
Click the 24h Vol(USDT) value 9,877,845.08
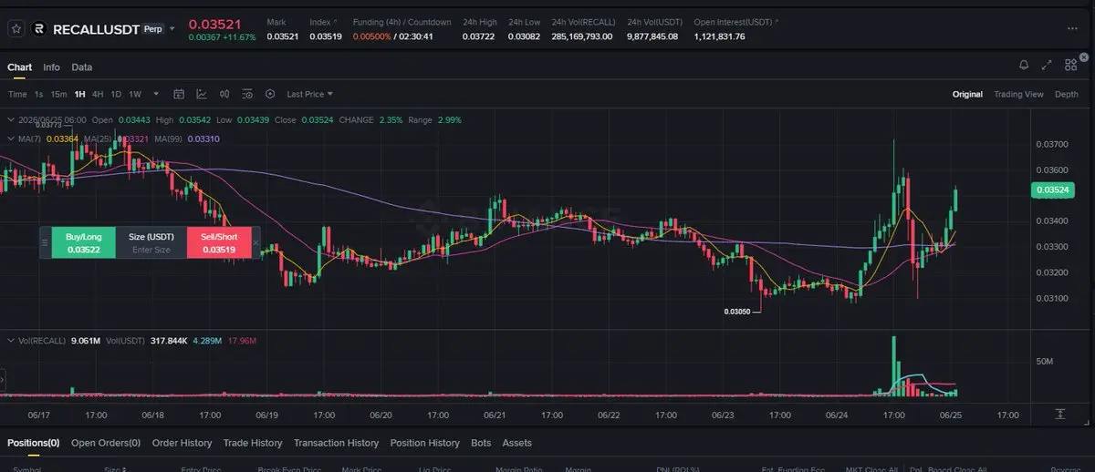(652, 36)
